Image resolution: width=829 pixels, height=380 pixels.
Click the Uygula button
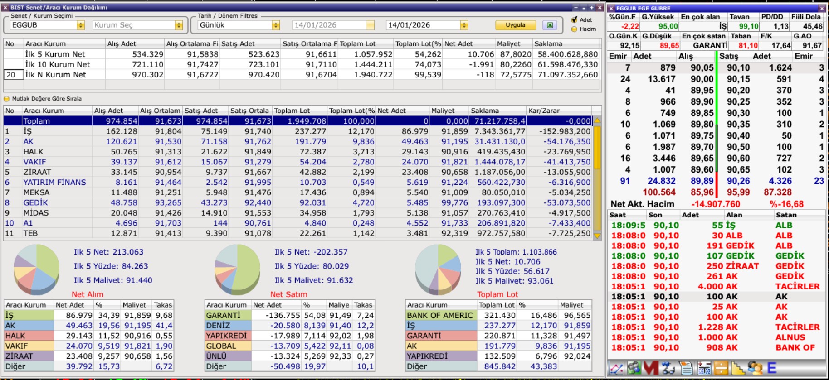pos(515,25)
